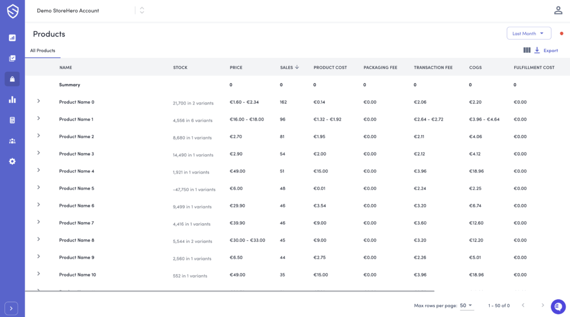The width and height of the screenshot is (570, 317).
Task: Click the Export button
Action: tap(546, 51)
